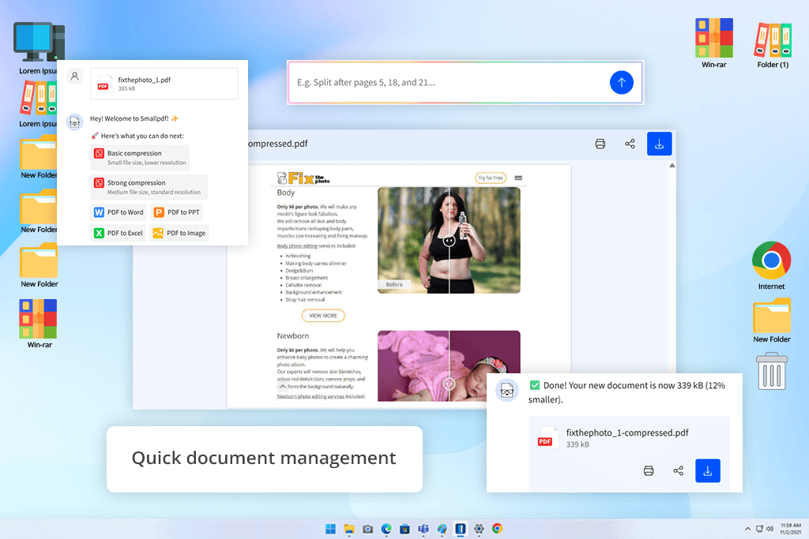The height and width of the screenshot is (539, 809).
Task: Click the slider handle on the Newborn photo
Action: [449, 384]
